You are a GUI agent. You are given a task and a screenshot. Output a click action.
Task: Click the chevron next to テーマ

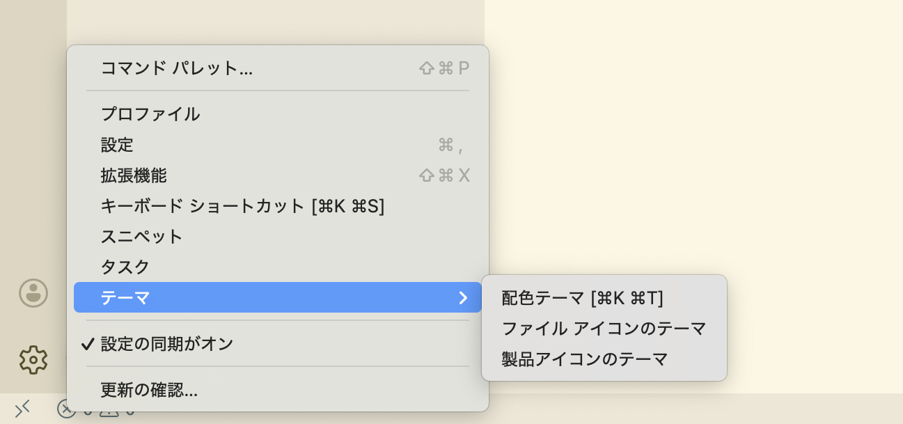pos(463,297)
